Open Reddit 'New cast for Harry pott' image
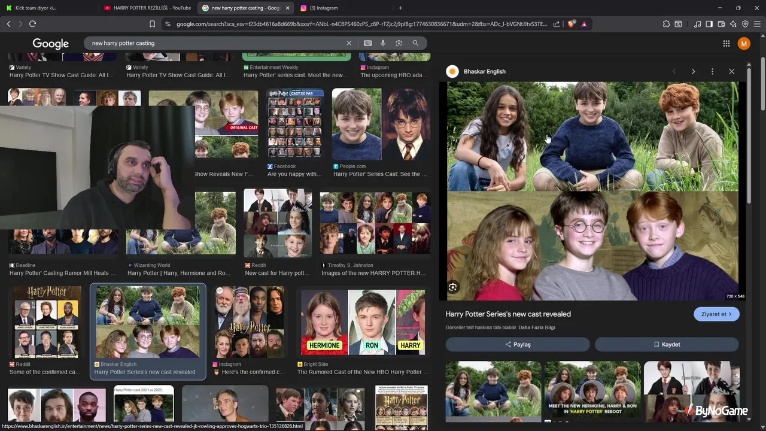The image size is (766, 431). (x=278, y=223)
